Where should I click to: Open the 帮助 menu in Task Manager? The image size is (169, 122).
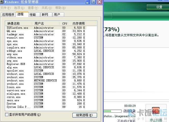point(60,8)
